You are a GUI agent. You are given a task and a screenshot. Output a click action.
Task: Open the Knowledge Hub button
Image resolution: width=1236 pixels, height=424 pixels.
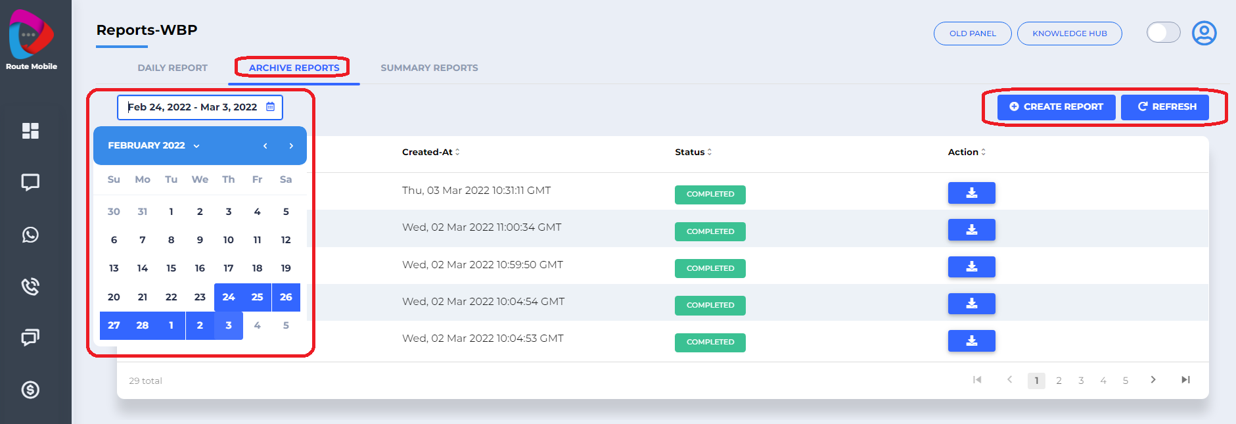click(x=1069, y=34)
